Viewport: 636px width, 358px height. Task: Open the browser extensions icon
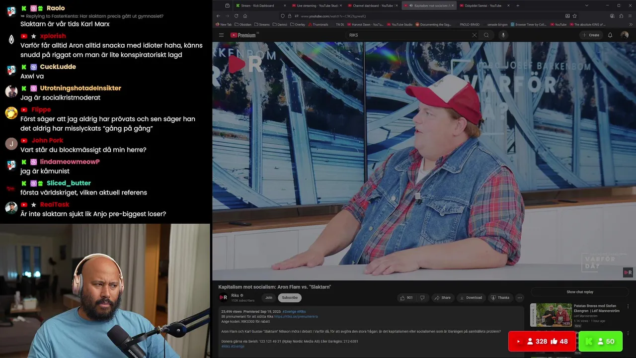(621, 16)
